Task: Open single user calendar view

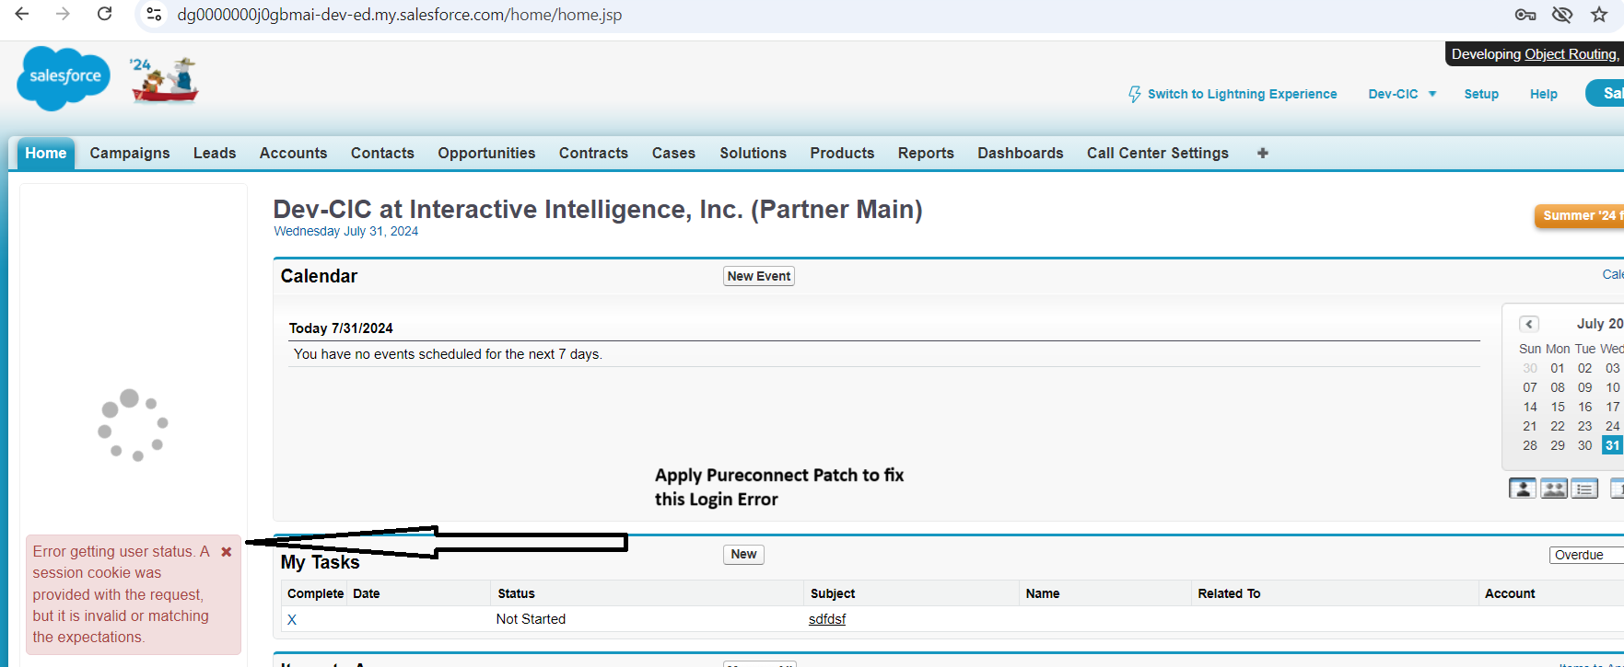Action: point(1522,489)
